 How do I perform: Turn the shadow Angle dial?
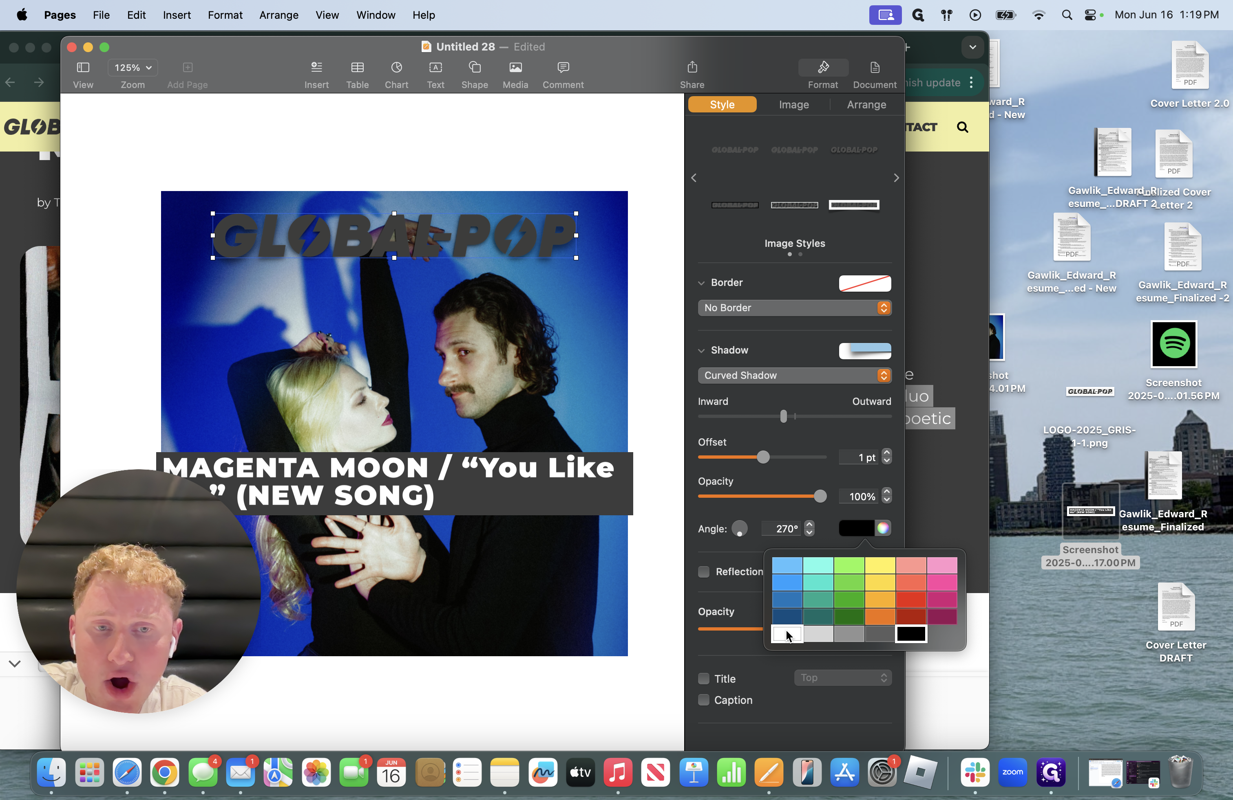click(739, 528)
